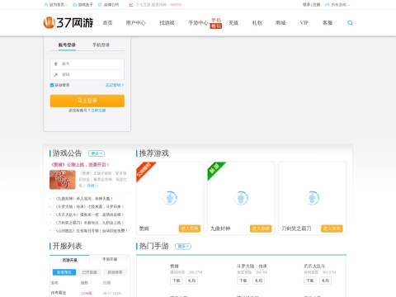Expand the 设为首页 dropdown arrow
396x297 pixels.
pos(66,5)
